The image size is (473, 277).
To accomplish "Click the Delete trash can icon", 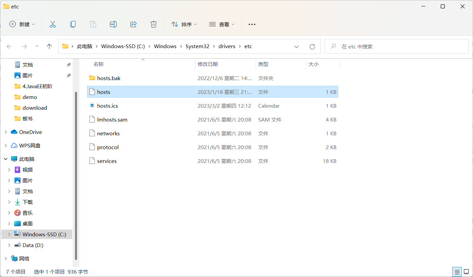I will tap(154, 24).
